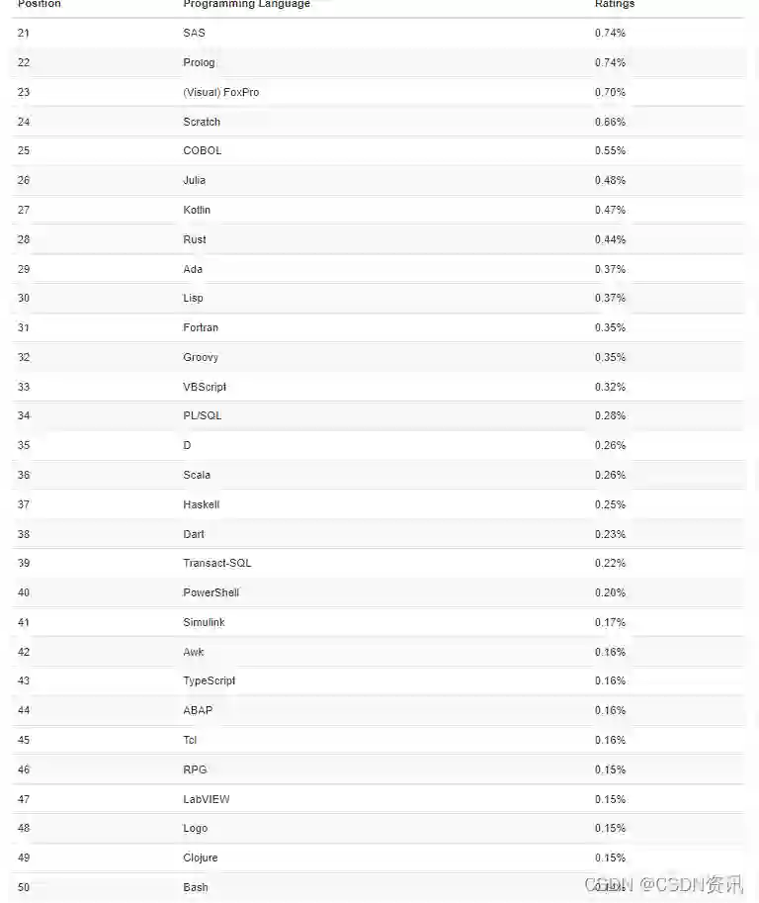Select the (Visual) FoxPro entry
Screen dimensions: 759x903
(220, 92)
